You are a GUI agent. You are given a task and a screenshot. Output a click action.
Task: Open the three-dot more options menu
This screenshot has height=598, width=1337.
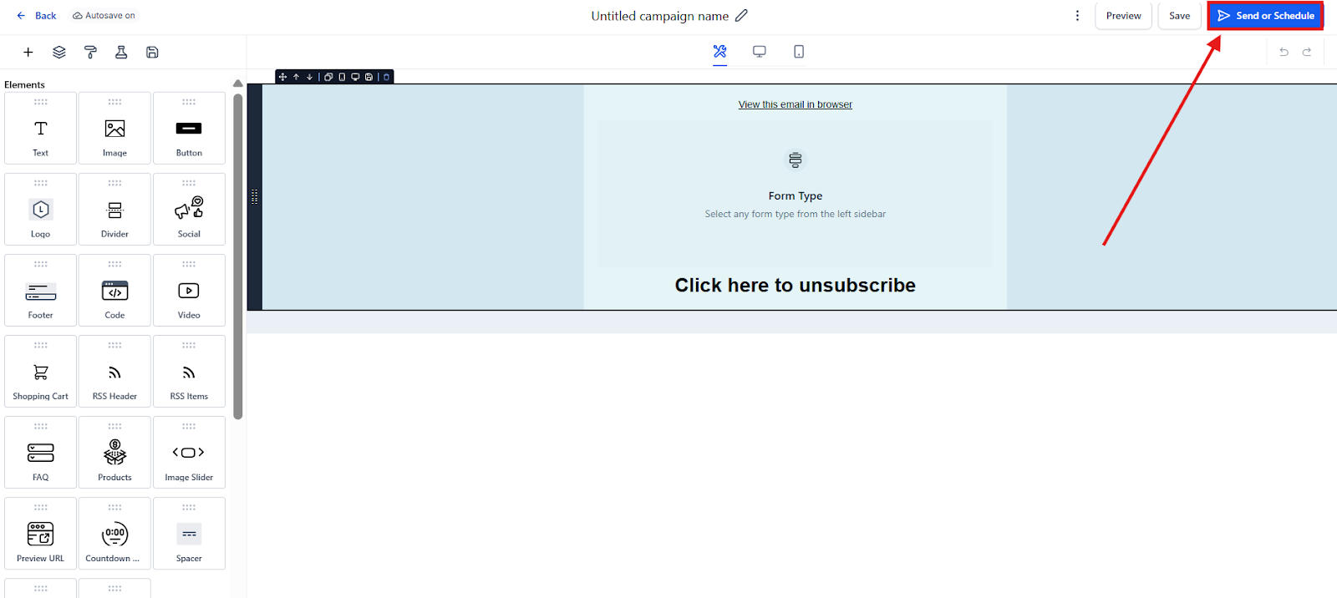click(x=1077, y=16)
